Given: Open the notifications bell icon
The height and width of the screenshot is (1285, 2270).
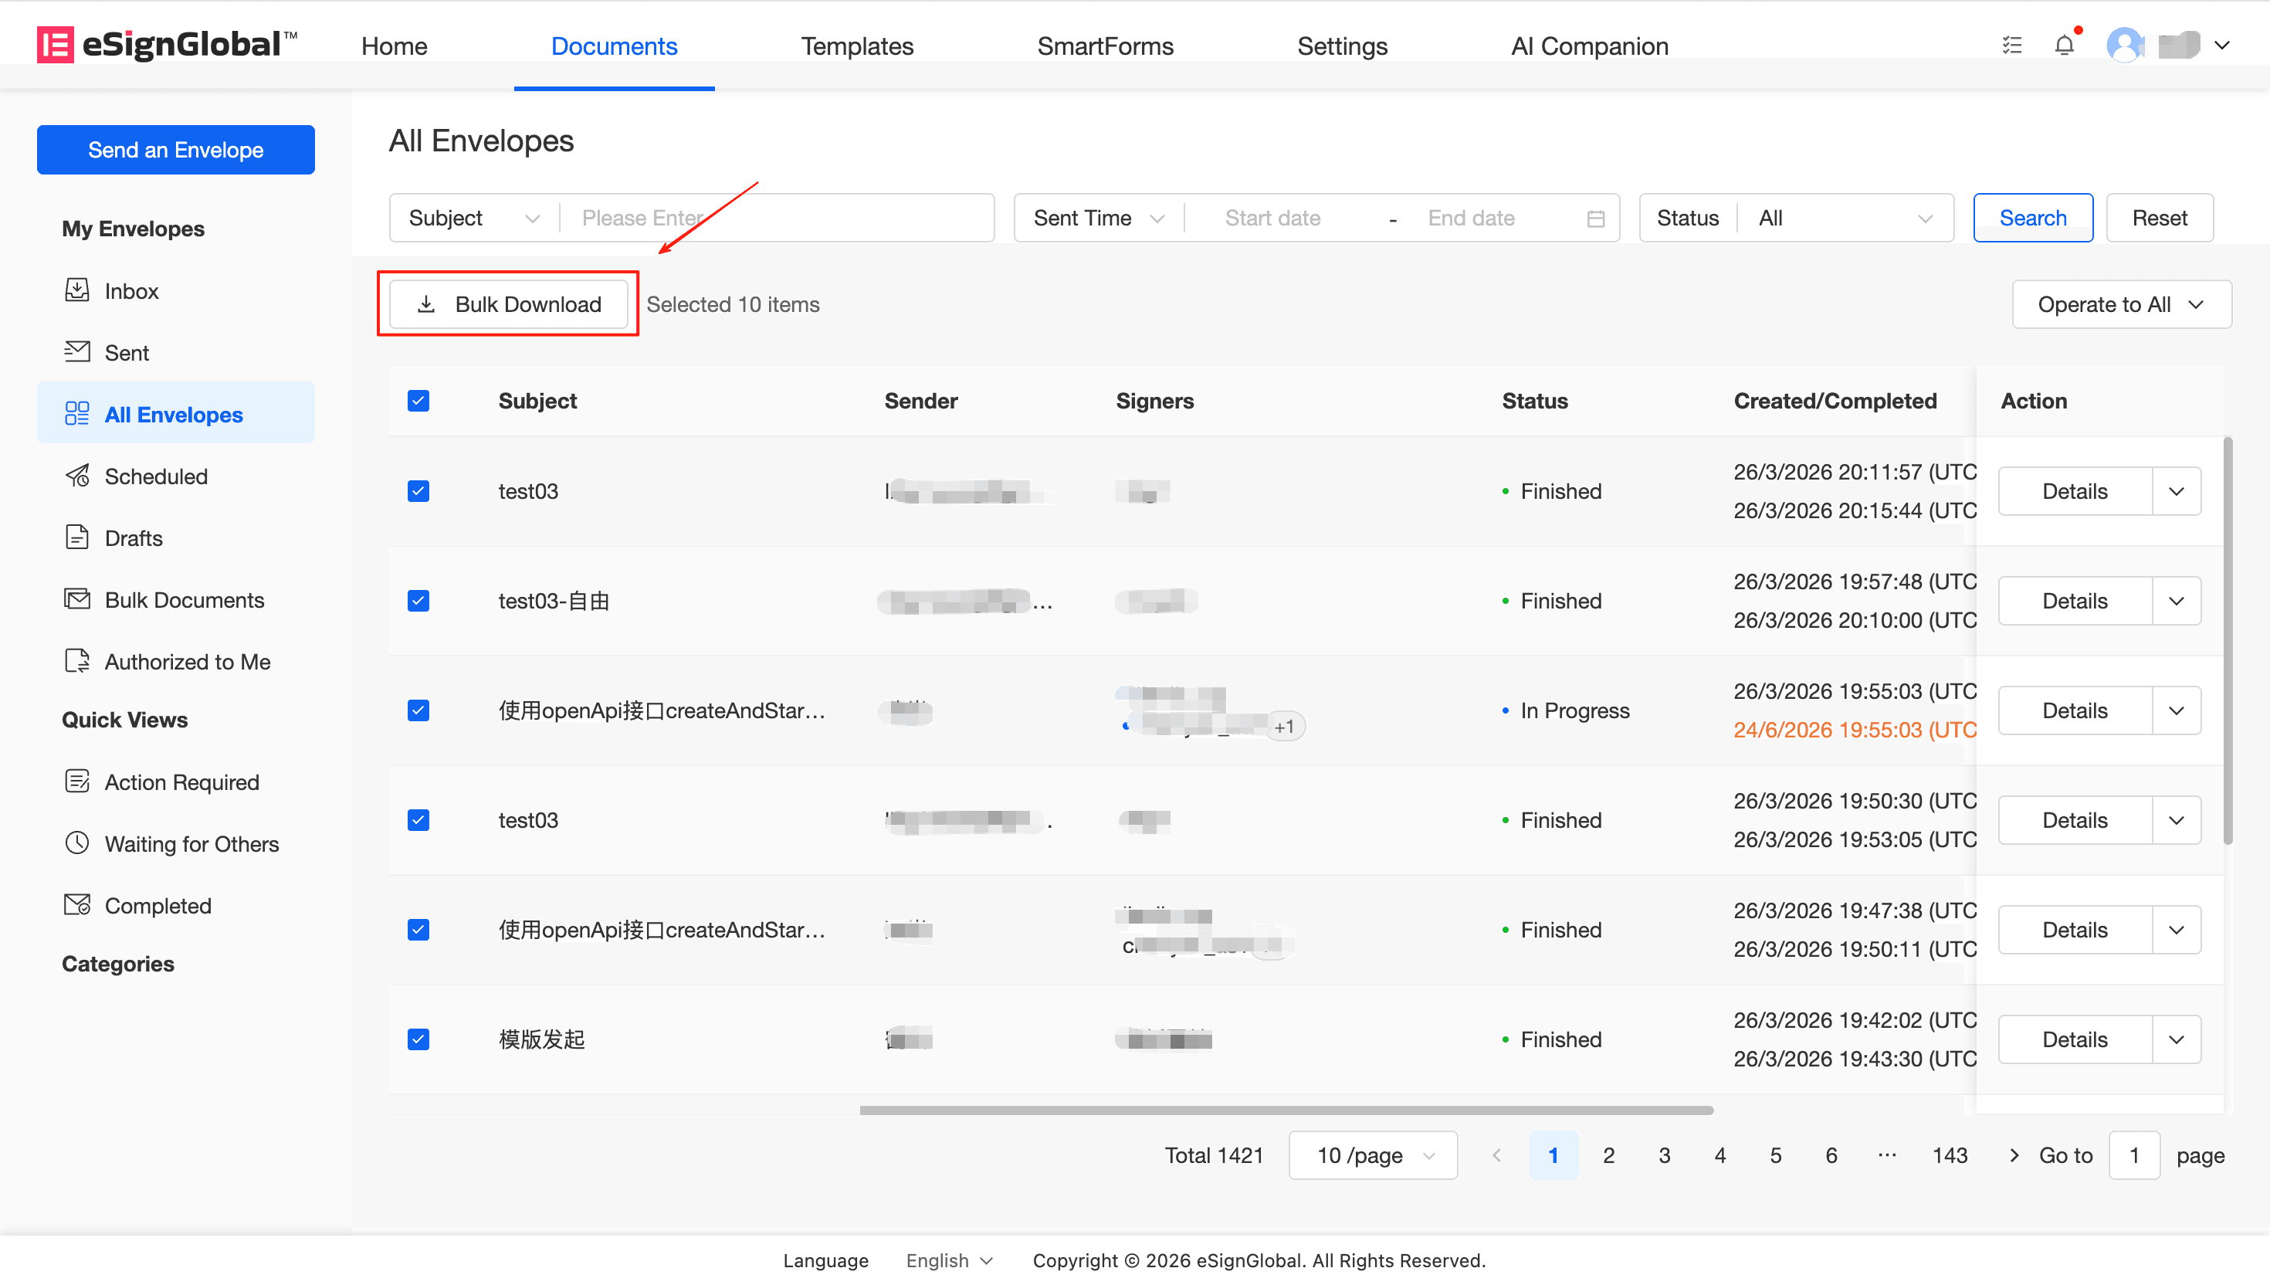Looking at the screenshot, I should point(2064,45).
